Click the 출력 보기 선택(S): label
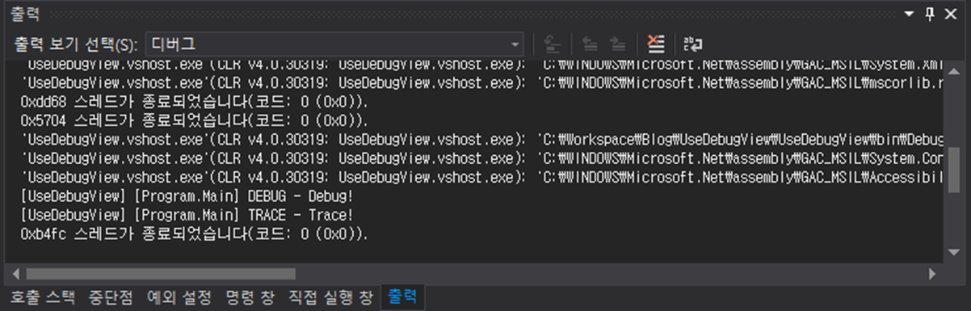The width and height of the screenshot is (971, 311). pyautogui.click(x=77, y=44)
